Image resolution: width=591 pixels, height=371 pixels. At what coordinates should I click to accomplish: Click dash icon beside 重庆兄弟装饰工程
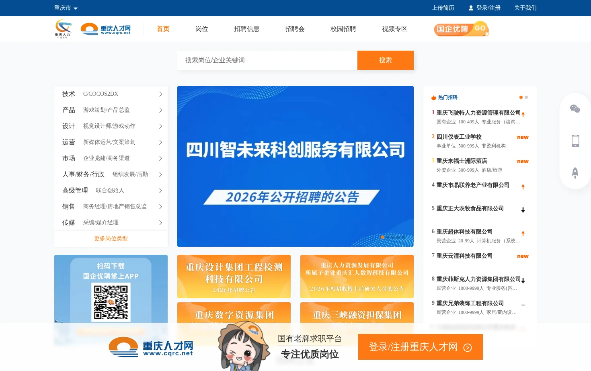523,305
